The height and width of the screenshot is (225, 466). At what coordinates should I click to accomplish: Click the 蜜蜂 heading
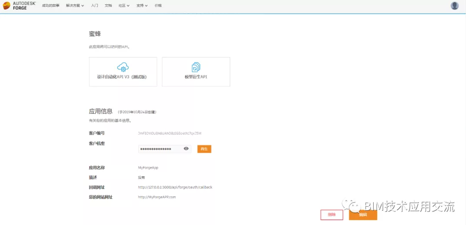(95, 34)
